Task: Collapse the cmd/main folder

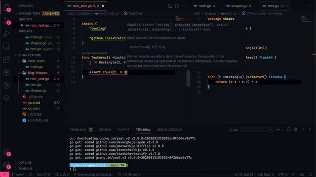Action: 20,61
